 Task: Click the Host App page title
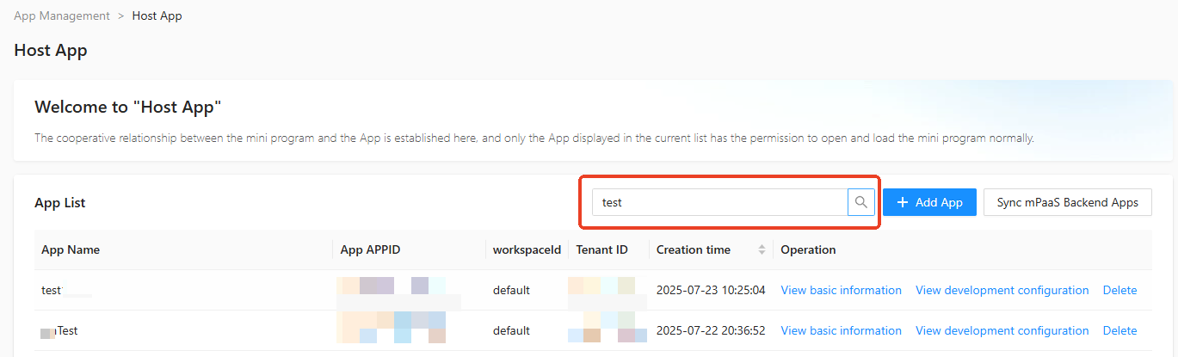(51, 51)
